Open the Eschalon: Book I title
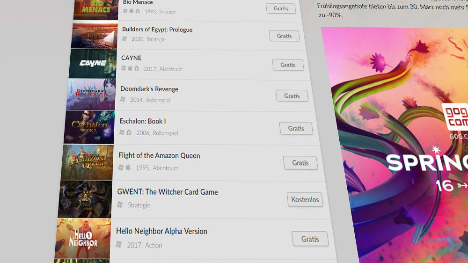This screenshot has height=263, width=468. (x=143, y=121)
